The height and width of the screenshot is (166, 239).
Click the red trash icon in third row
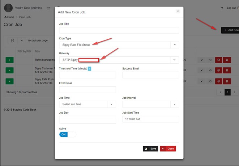[x=227, y=81]
